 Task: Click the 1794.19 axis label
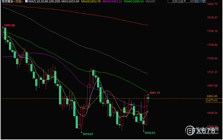coord(212,31)
